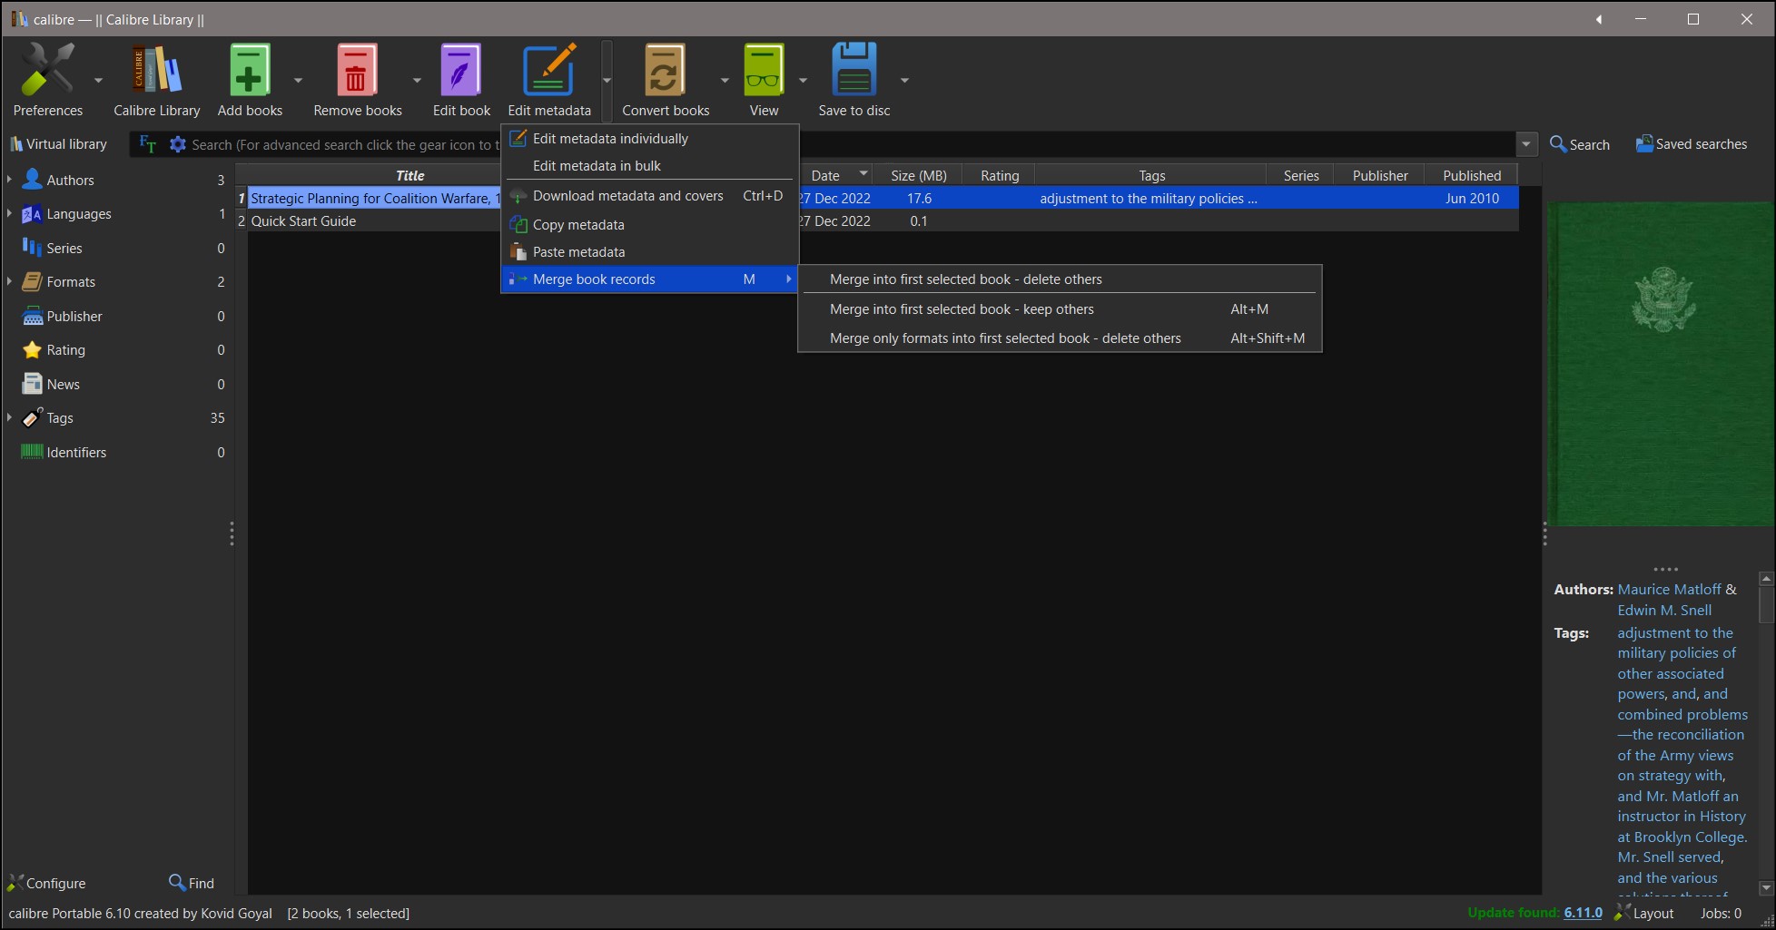Screen dimensions: 1776x930
Task: Click the Languages category icon
Action: click(x=32, y=214)
